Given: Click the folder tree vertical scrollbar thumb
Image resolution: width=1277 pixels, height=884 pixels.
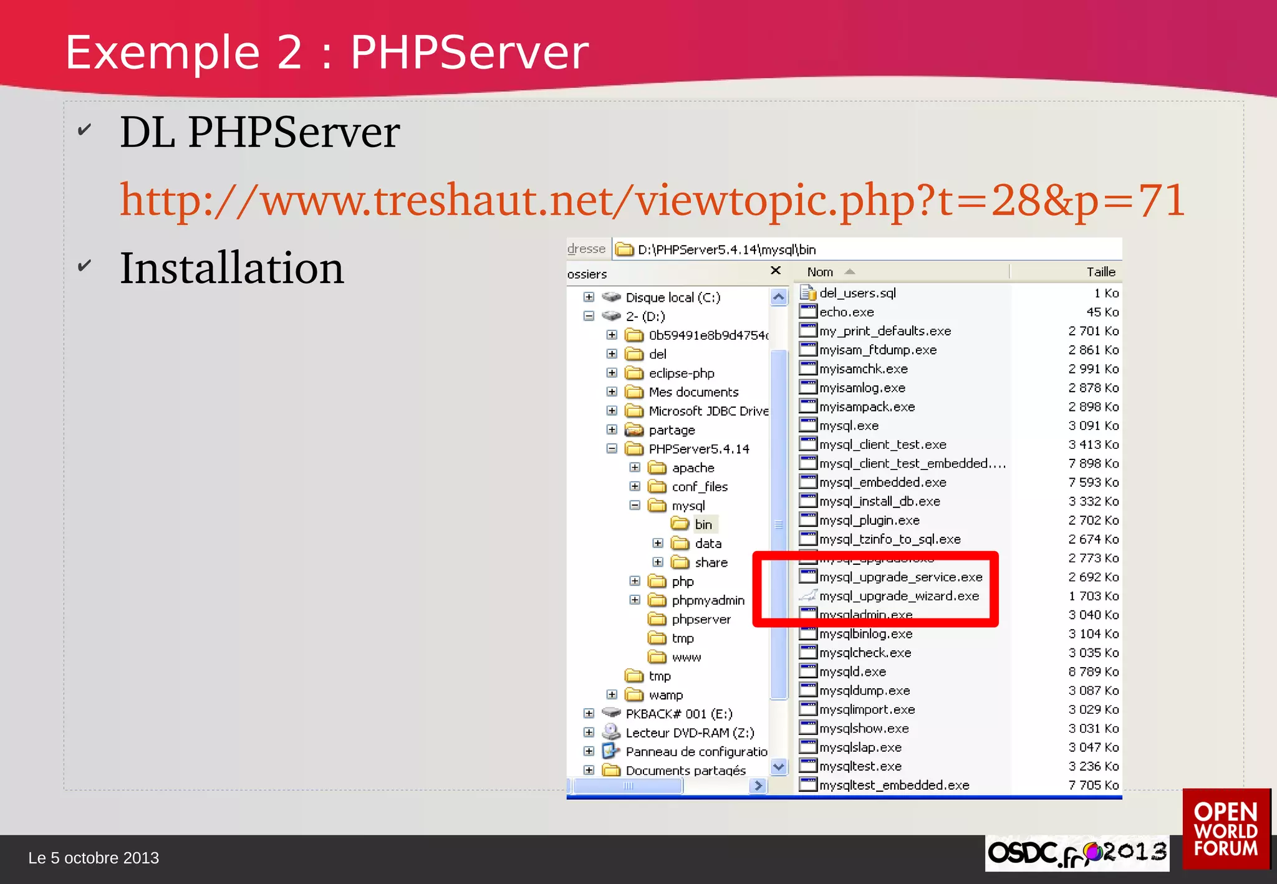Looking at the screenshot, I should [779, 524].
